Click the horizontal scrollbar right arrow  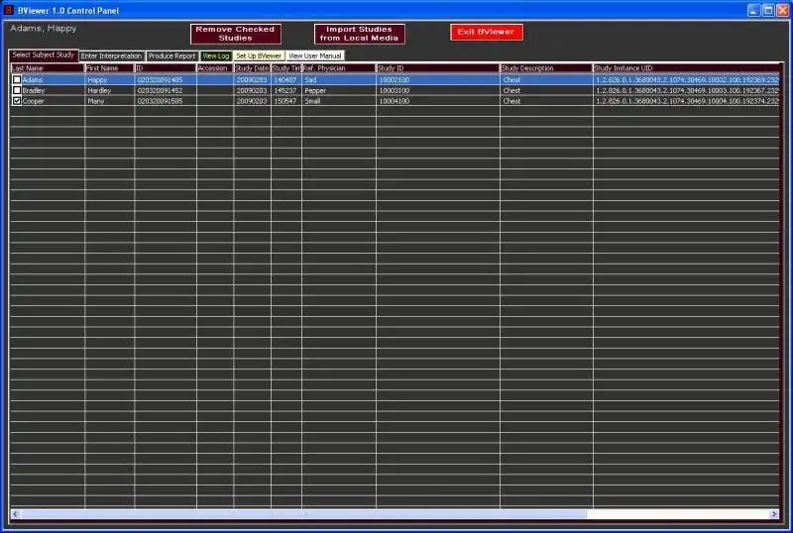774,514
